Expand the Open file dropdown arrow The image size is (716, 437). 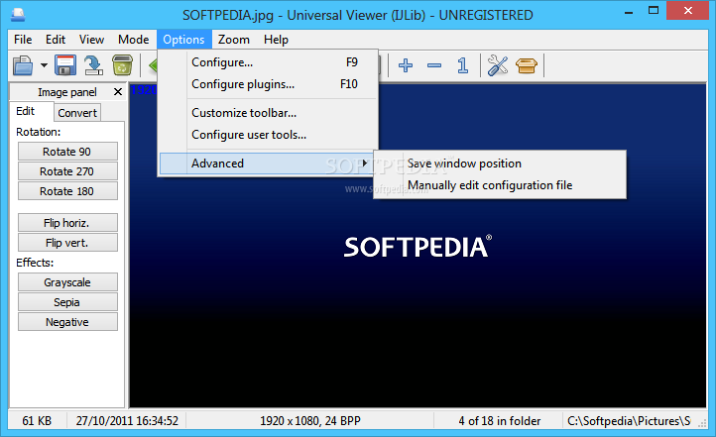[x=44, y=65]
